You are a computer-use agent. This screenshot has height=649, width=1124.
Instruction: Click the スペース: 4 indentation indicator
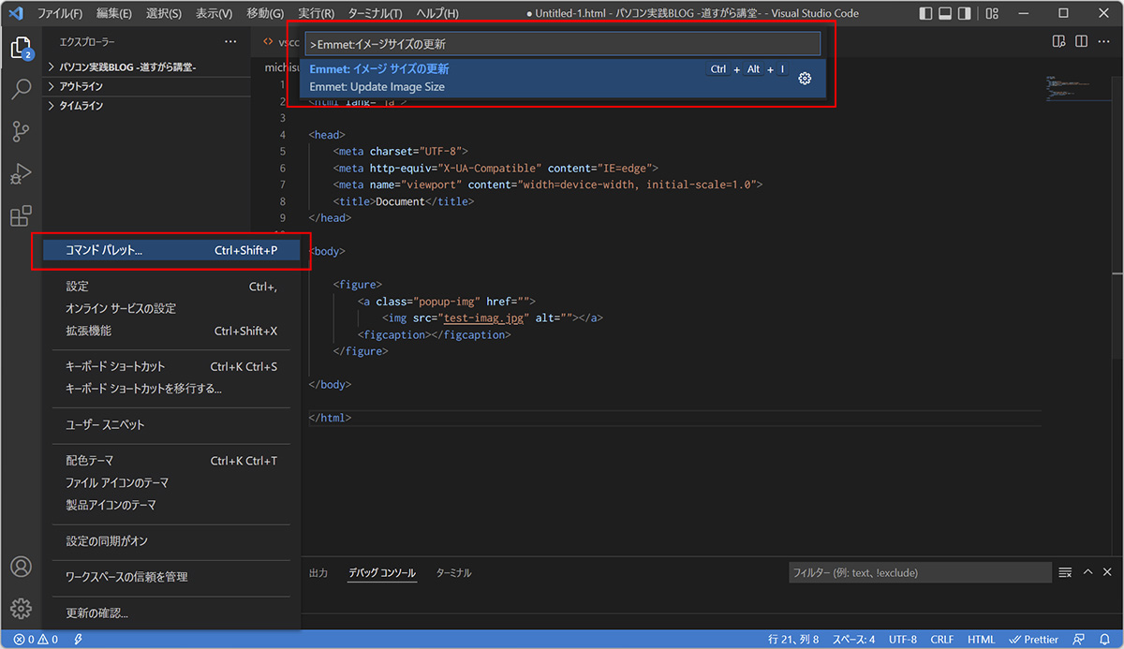[853, 640]
